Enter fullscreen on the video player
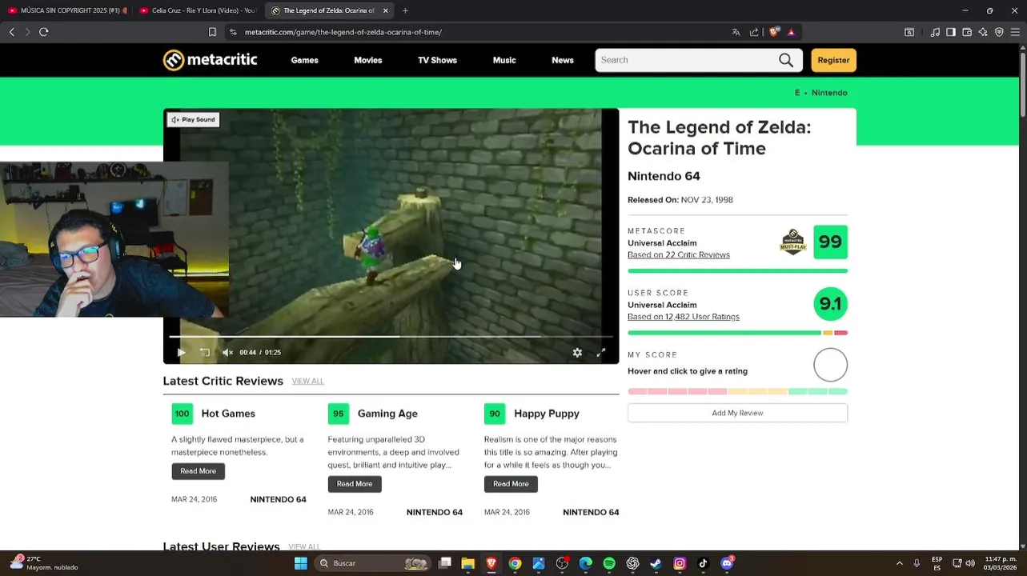Image resolution: width=1027 pixels, height=576 pixels. click(601, 352)
